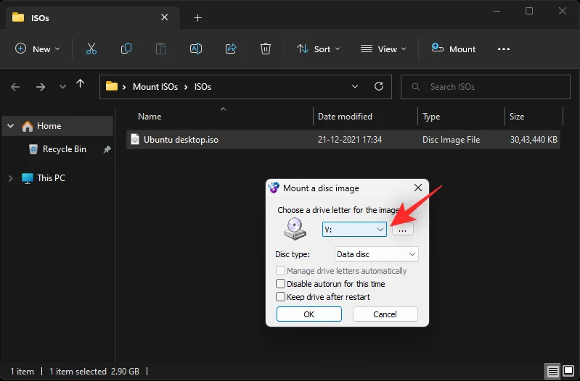Click the folder icon in address bar
This screenshot has height=381, width=580.
(111, 87)
